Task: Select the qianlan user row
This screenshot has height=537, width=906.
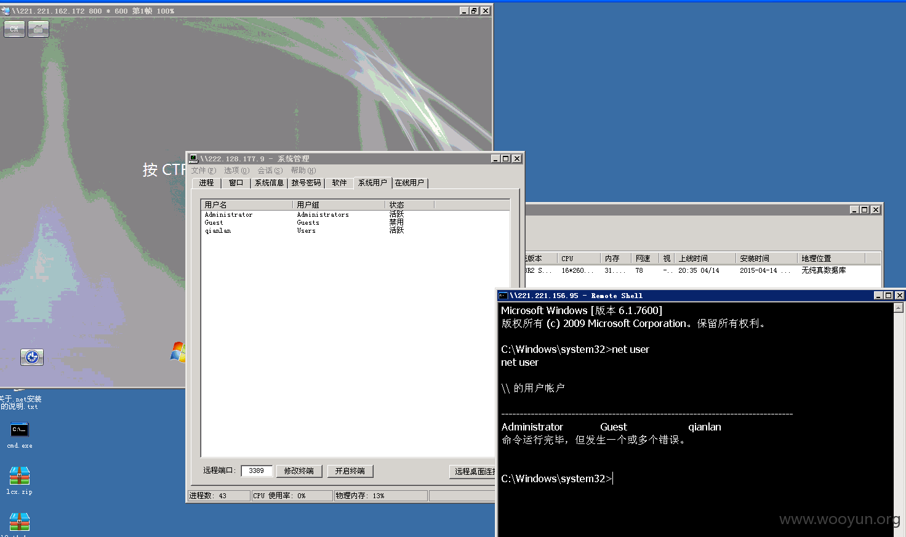Action: pos(355,231)
